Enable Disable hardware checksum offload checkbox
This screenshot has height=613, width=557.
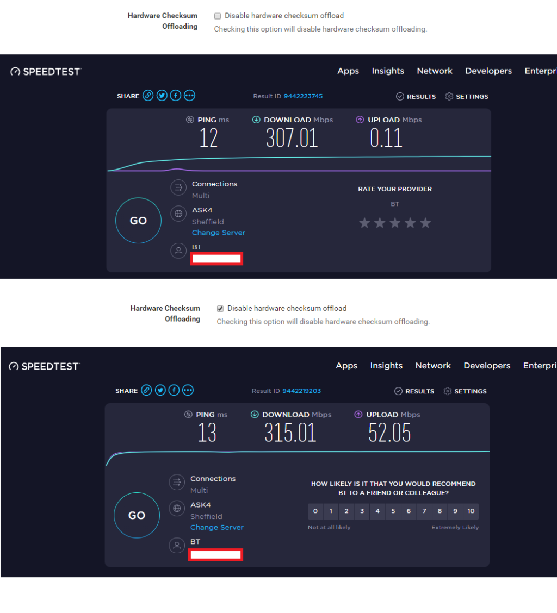pyautogui.click(x=218, y=16)
